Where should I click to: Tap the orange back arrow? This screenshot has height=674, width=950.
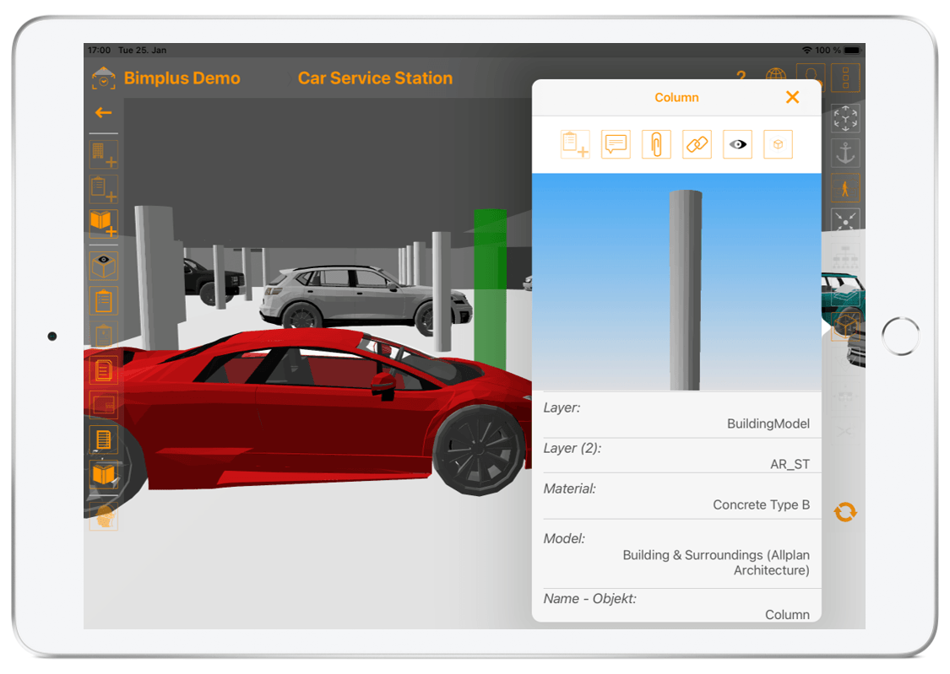(x=104, y=113)
